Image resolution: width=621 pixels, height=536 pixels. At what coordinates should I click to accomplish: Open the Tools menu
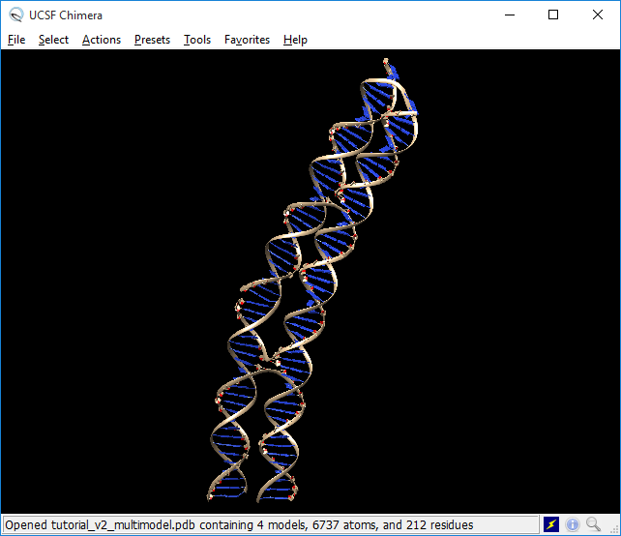tap(197, 40)
